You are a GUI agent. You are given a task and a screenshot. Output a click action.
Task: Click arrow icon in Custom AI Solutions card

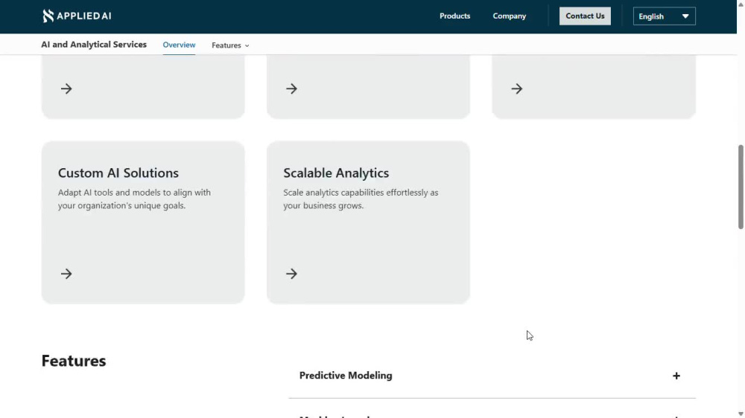(66, 274)
